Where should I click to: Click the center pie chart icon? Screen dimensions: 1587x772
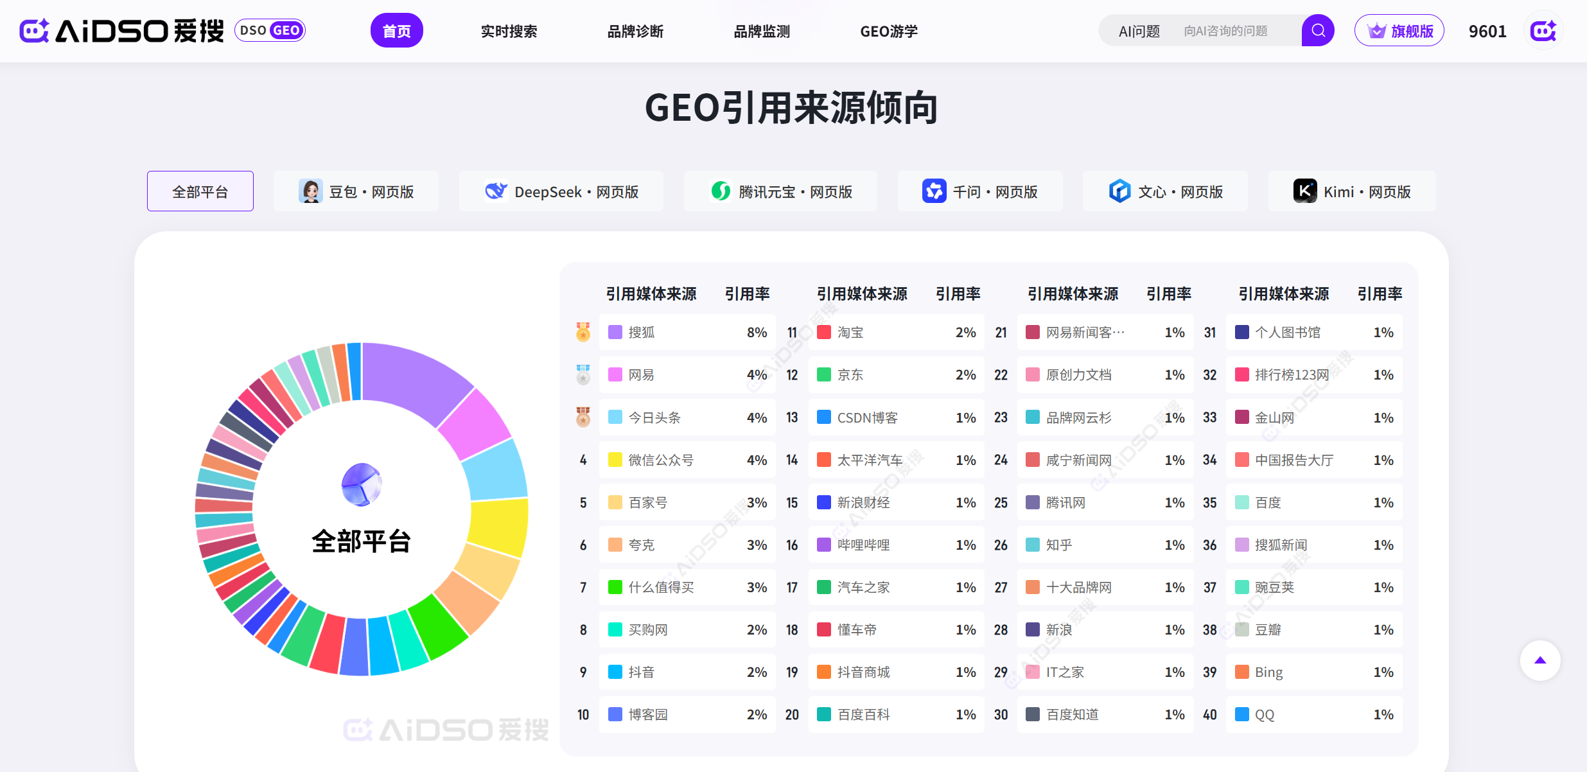point(361,485)
